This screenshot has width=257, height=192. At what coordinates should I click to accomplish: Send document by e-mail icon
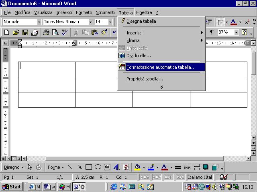click(x=35, y=32)
